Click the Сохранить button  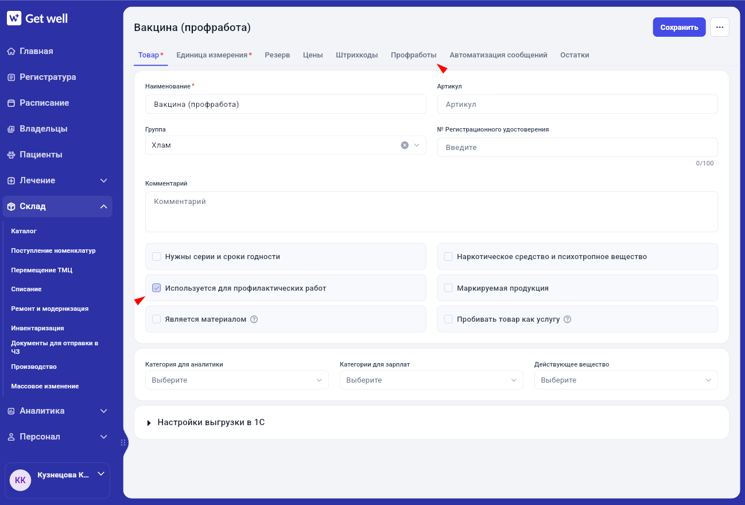(679, 27)
